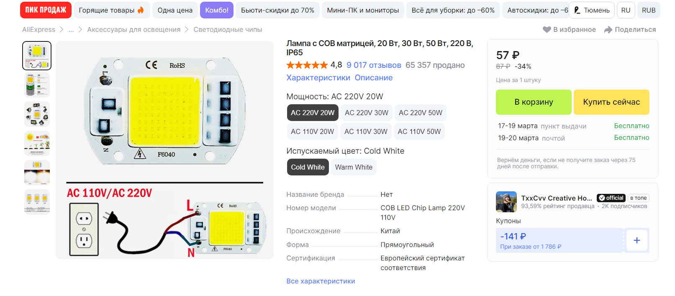Select the Cold White color swatch
This screenshot has width=675, height=296.
(308, 167)
